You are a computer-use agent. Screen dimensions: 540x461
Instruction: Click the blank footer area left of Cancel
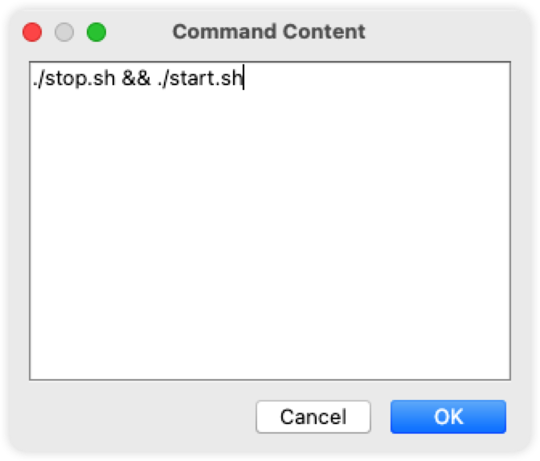141,417
